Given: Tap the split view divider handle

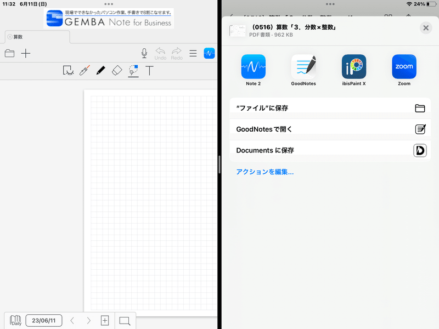Looking at the screenshot, I should pos(219,164).
